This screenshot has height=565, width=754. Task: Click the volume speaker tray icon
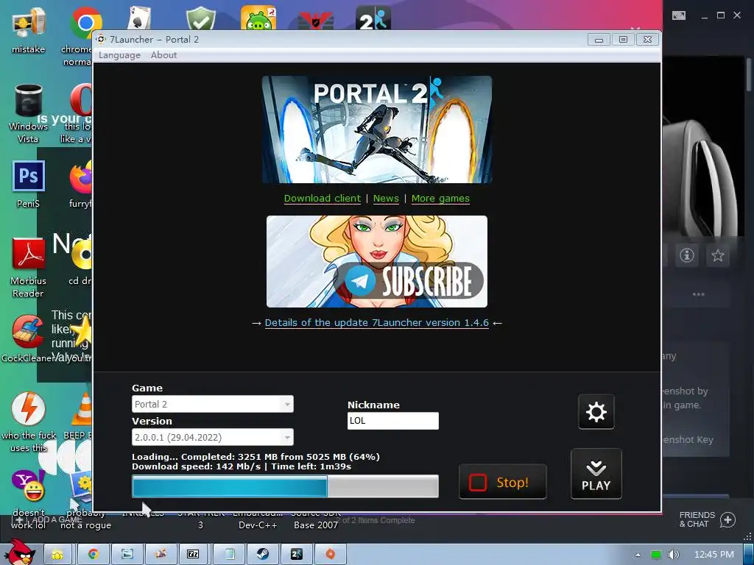673,555
